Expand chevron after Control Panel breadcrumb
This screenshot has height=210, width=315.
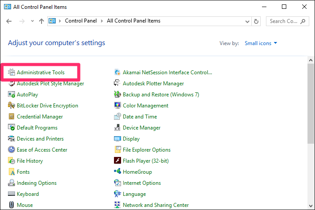pyautogui.click(x=102, y=21)
